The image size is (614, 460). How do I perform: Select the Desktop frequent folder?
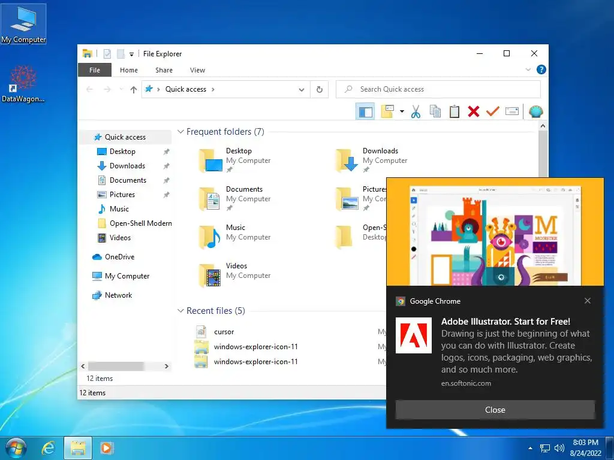tap(235, 161)
